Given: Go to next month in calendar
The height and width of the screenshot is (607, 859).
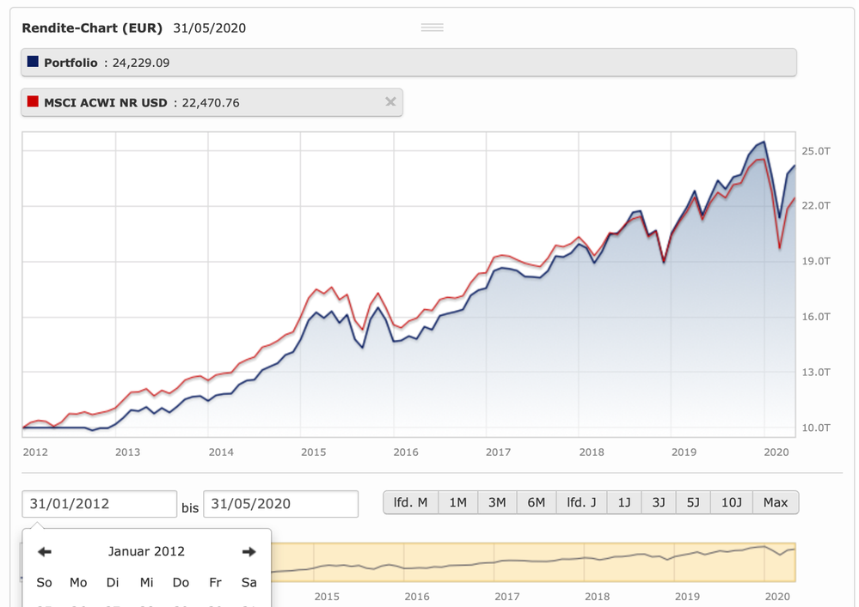Looking at the screenshot, I should [x=248, y=552].
